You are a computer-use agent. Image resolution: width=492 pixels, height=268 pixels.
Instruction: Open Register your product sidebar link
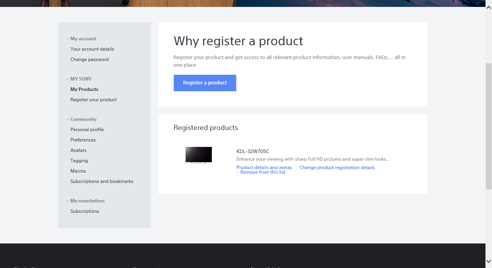93,100
